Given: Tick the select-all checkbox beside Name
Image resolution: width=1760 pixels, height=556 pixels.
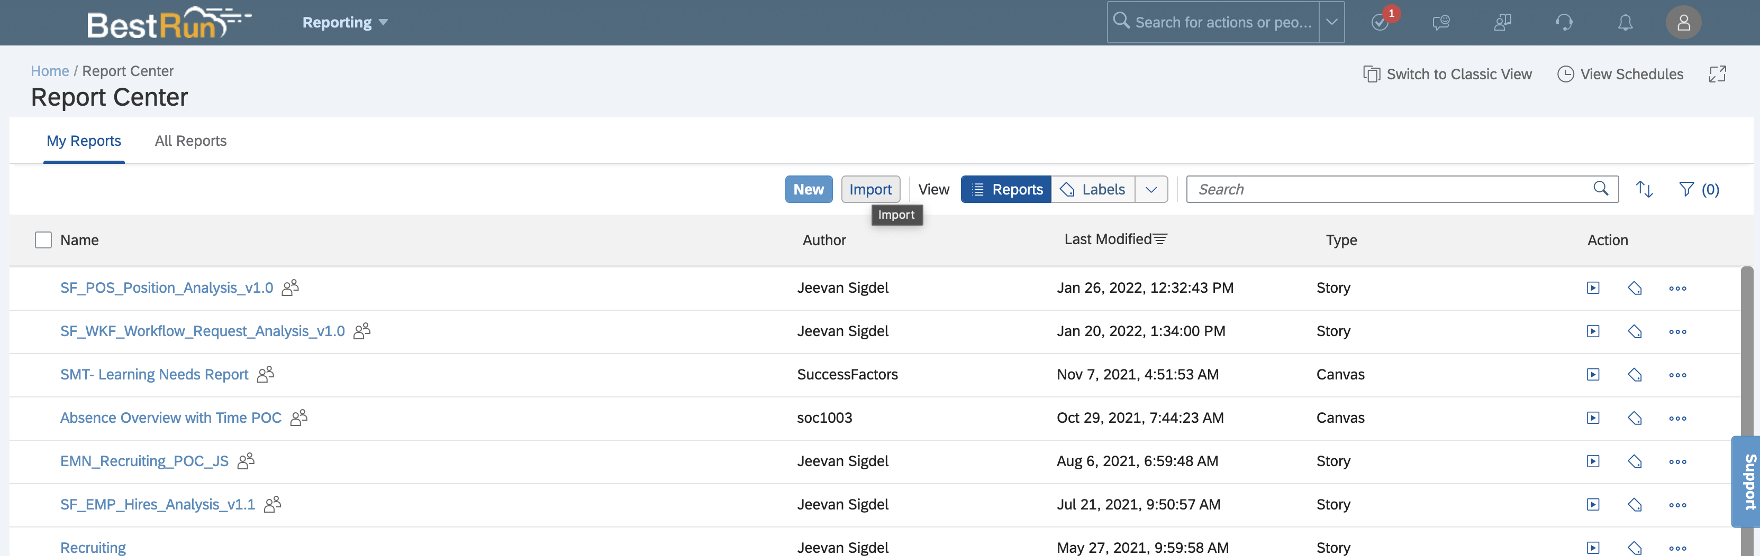Looking at the screenshot, I should [x=43, y=240].
